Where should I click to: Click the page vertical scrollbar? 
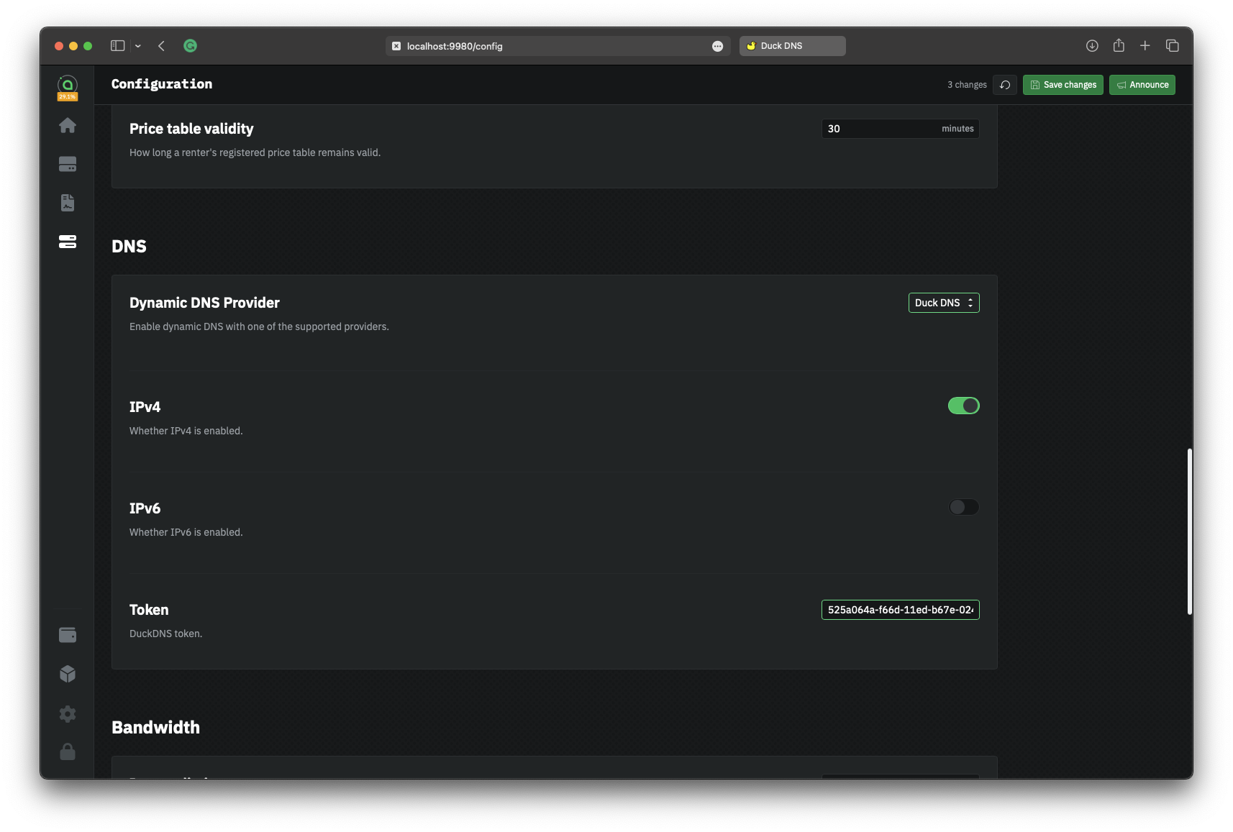pos(1189,531)
